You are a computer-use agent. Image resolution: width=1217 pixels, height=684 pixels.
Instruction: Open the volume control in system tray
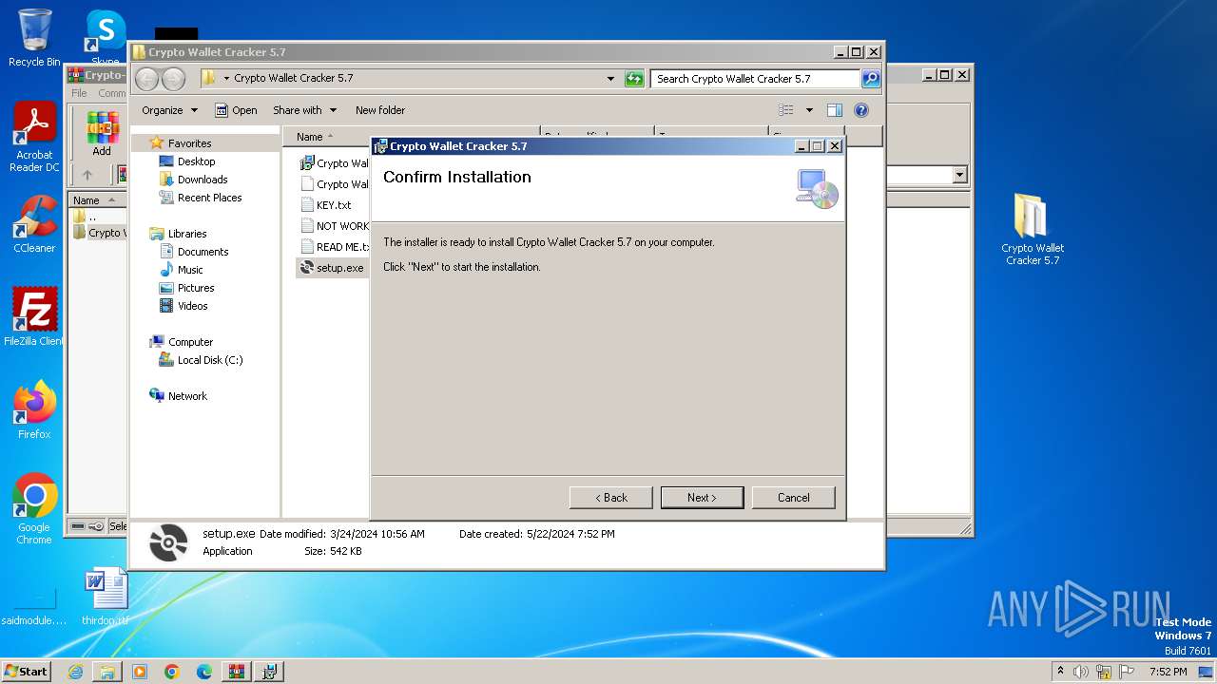tap(1081, 672)
